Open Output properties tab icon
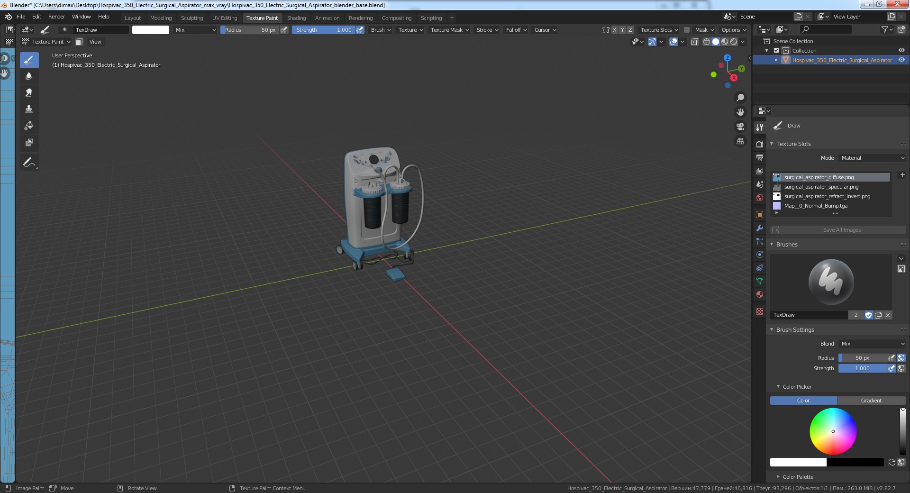This screenshot has height=493, width=910. coord(760,157)
